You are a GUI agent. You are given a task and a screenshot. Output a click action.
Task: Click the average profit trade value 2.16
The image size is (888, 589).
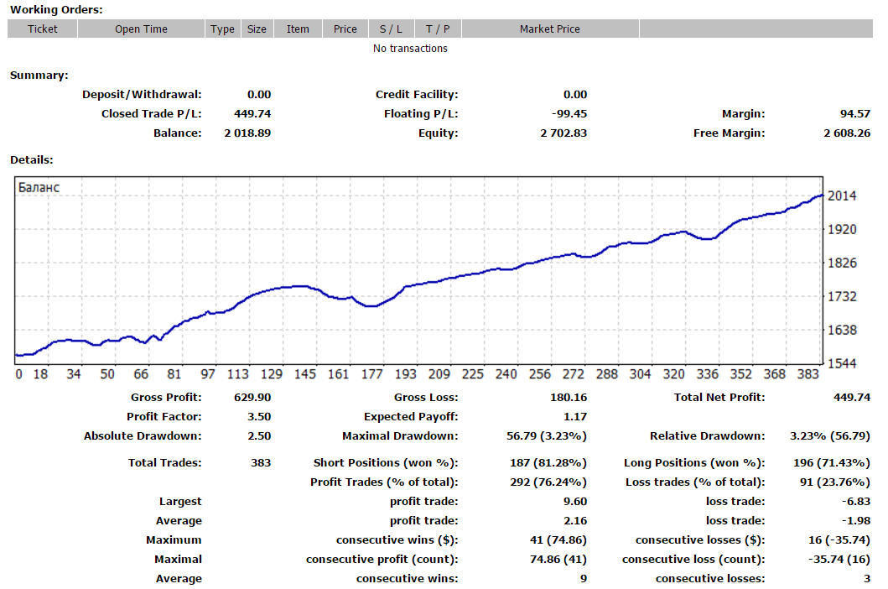tap(575, 520)
